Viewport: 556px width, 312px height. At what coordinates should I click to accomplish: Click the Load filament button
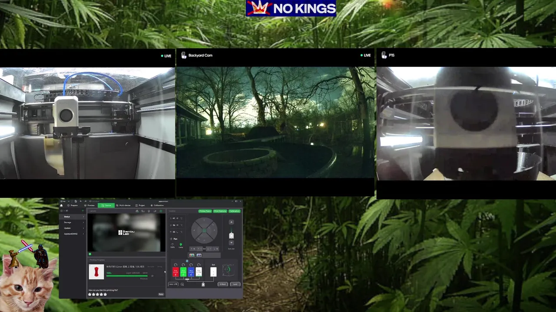tap(235, 284)
